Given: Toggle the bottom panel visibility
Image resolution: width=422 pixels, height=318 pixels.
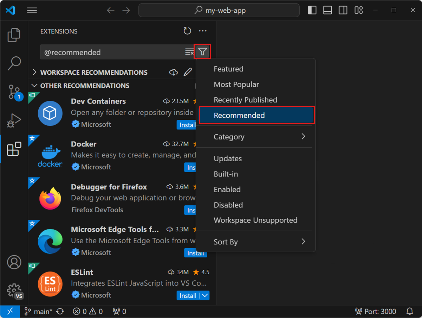Looking at the screenshot, I should click(327, 10).
